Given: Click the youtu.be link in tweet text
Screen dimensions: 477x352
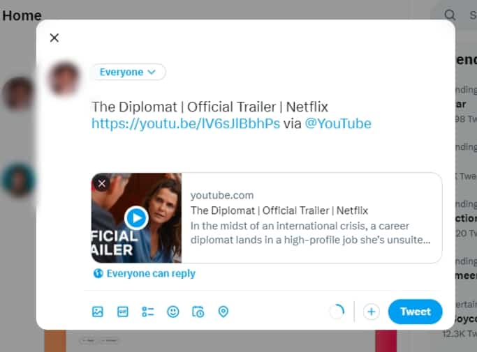Looking at the screenshot, I should tap(186, 123).
